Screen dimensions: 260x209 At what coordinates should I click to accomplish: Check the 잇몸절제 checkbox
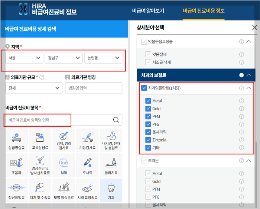point(148,54)
